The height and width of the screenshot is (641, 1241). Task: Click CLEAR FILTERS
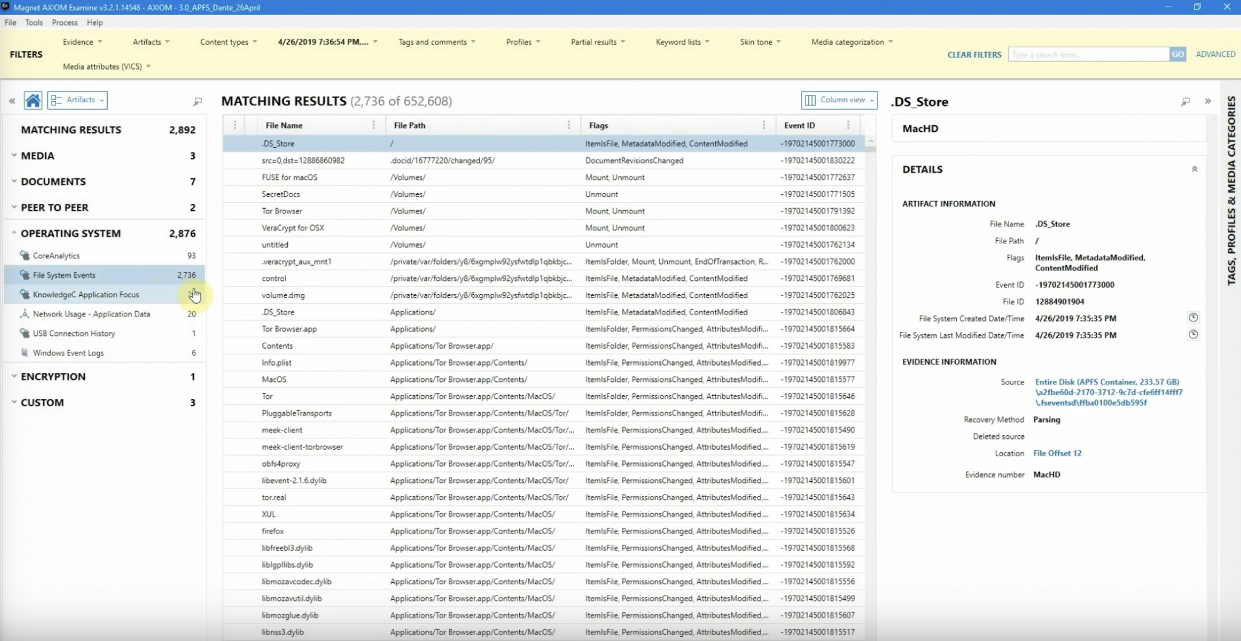[974, 54]
